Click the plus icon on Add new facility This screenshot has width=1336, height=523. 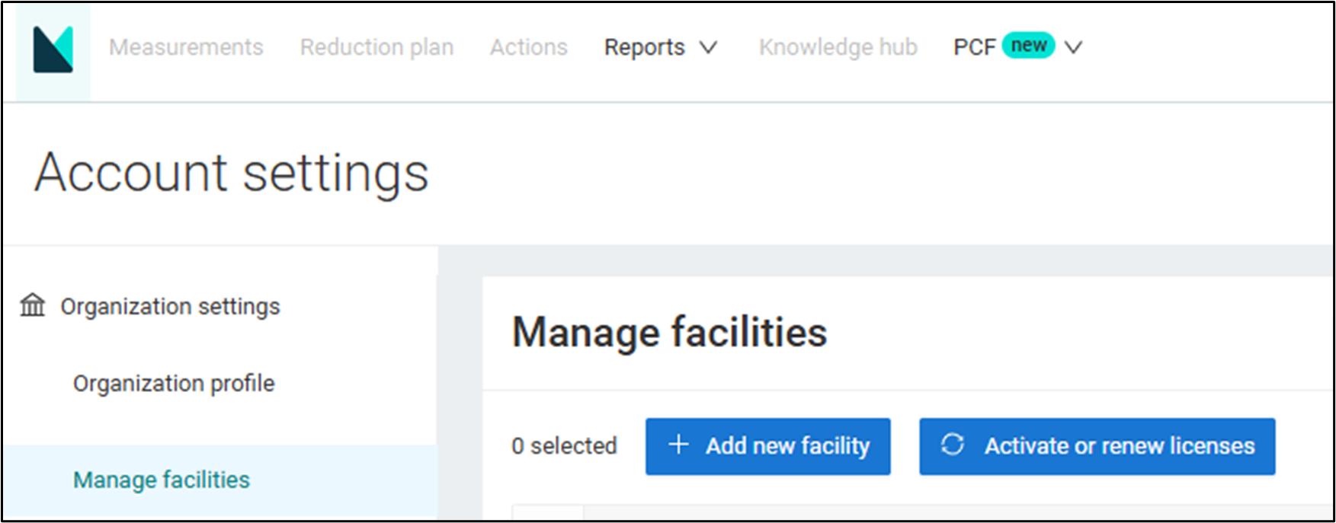click(x=678, y=445)
